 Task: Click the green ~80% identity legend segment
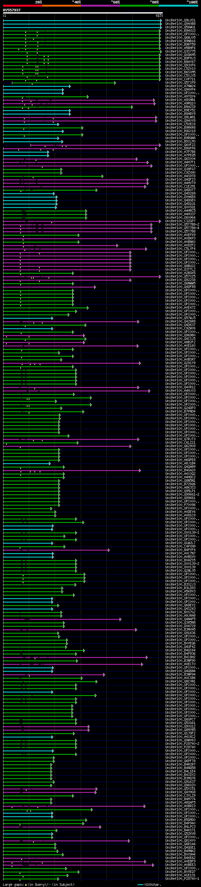click(139, 6)
